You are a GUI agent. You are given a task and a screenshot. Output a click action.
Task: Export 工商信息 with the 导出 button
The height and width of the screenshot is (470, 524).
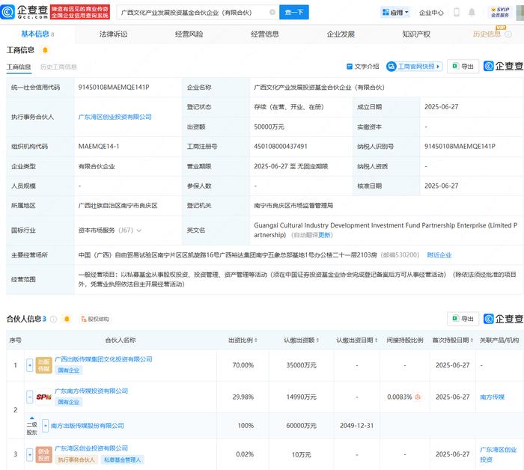coord(463,67)
